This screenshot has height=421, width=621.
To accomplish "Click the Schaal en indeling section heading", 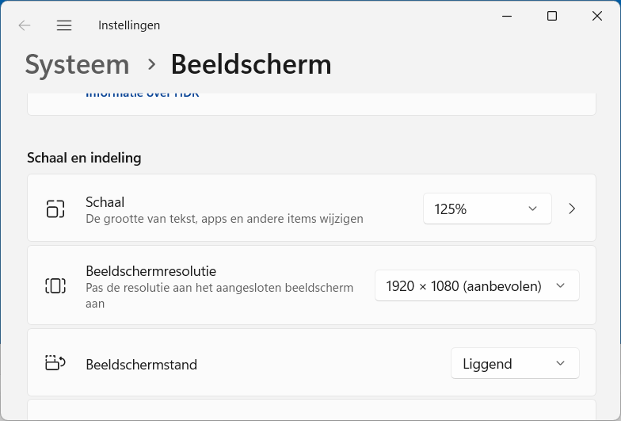I will coord(84,158).
